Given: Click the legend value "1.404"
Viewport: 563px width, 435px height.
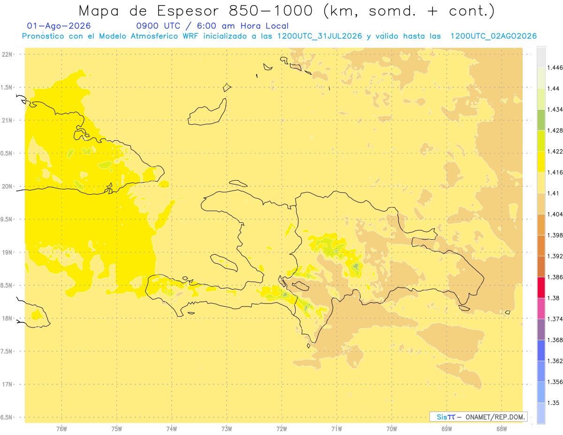Looking at the screenshot, I should tap(555, 214).
